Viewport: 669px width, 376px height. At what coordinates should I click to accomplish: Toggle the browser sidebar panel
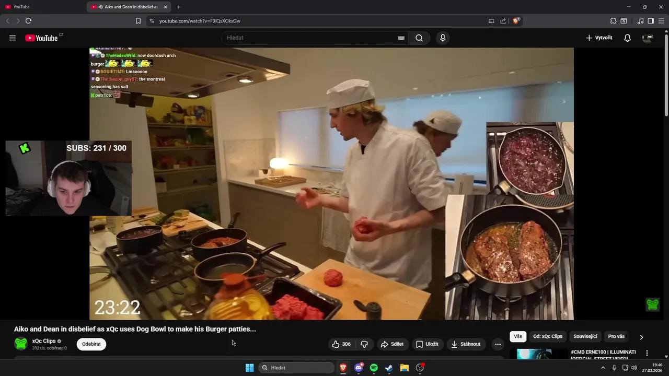click(x=651, y=21)
